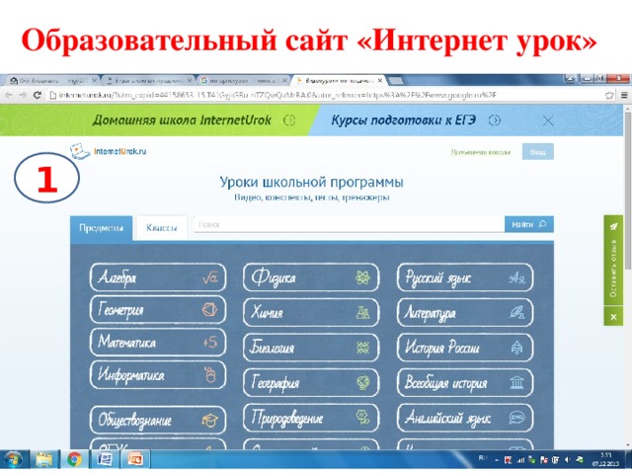Click the square root icon on Алгебра

(210, 277)
